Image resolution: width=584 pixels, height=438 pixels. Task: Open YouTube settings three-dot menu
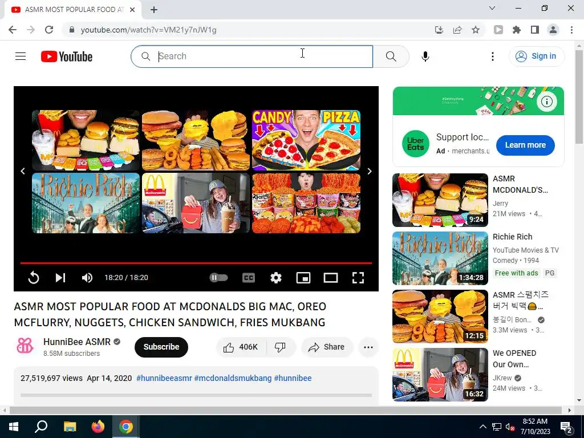click(492, 56)
